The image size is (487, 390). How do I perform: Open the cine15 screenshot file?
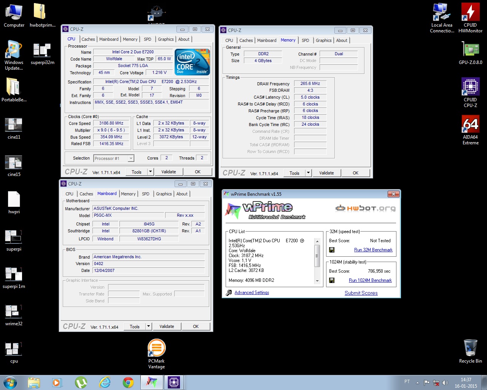click(14, 165)
